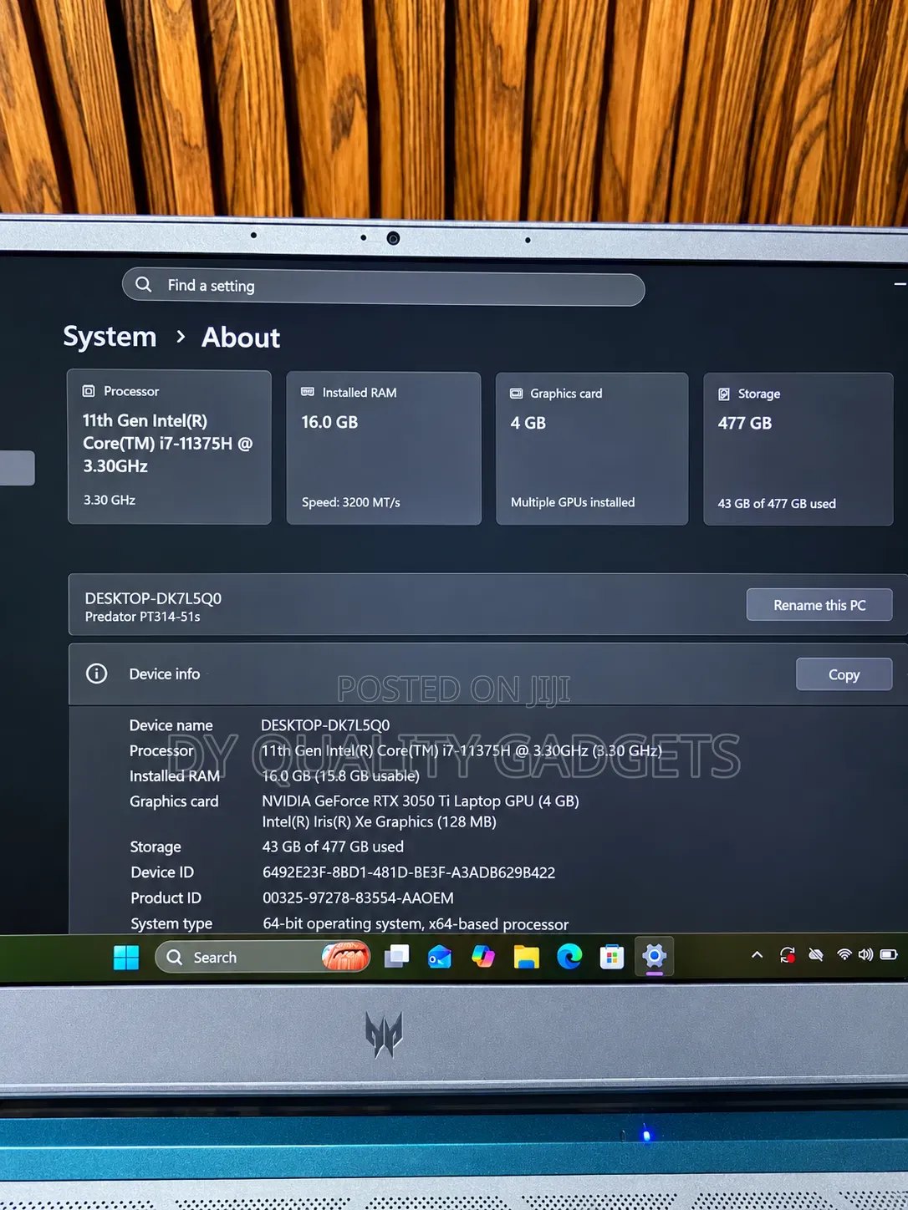This screenshot has height=1210, width=908.
Task: Click the Device info circle icon
Action: tap(97, 674)
